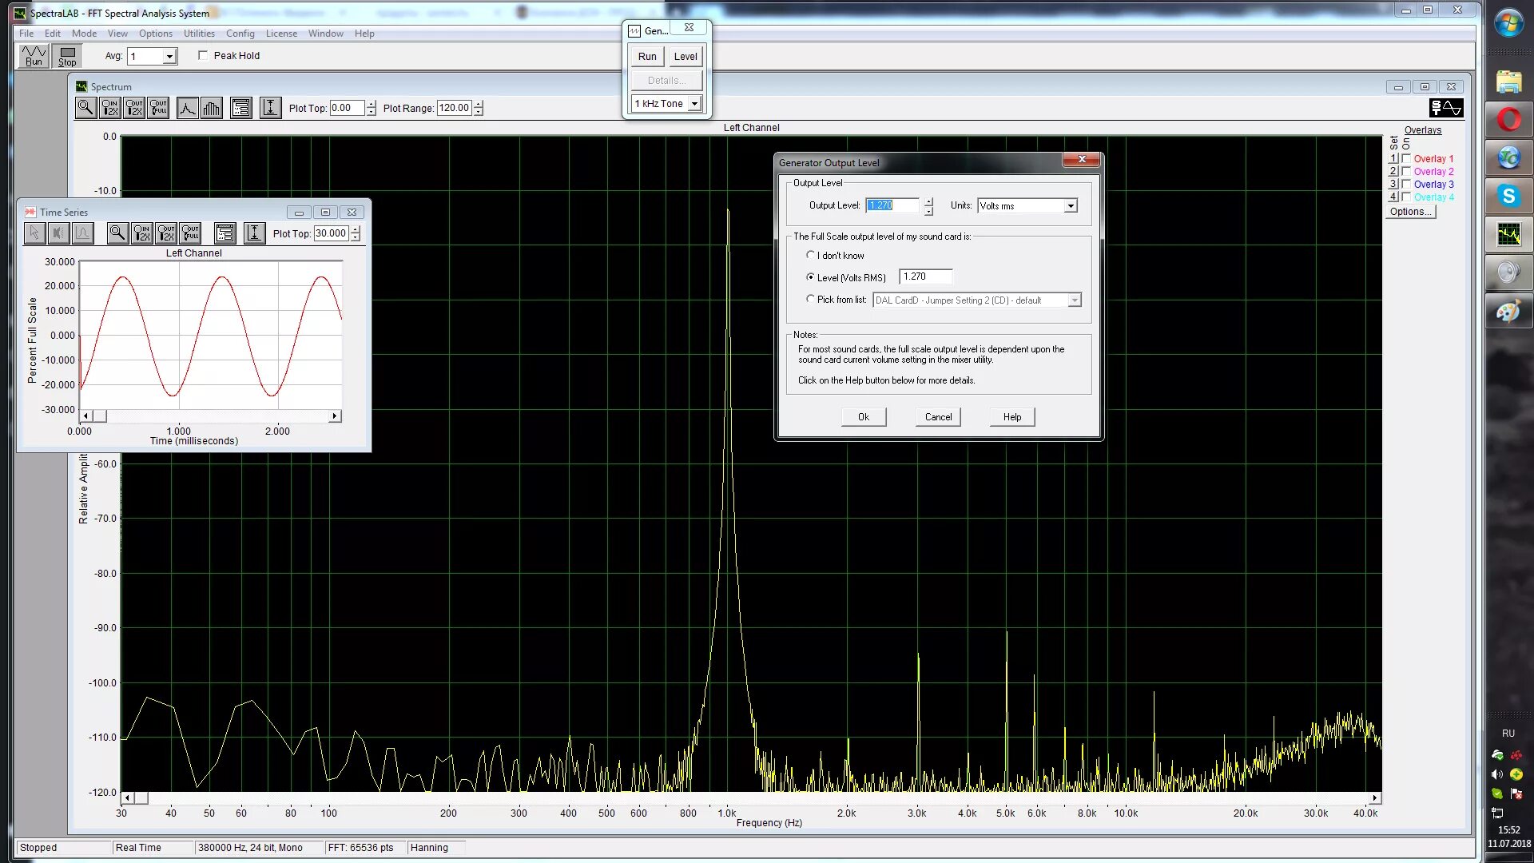Open the Utilities menu
This screenshot has height=863, width=1534.
pyautogui.click(x=199, y=34)
